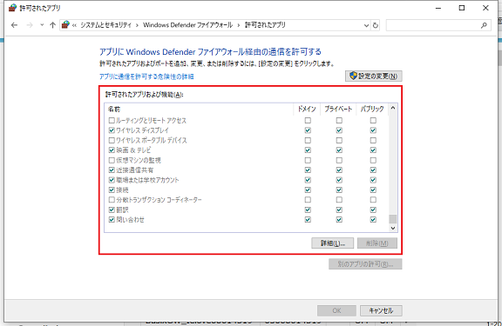Toggle 接続 name checkbox
502x326 pixels.
point(112,190)
